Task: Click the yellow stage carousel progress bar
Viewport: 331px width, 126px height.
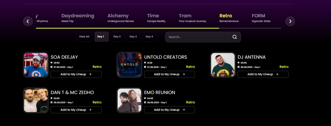Action: click(127, 28)
